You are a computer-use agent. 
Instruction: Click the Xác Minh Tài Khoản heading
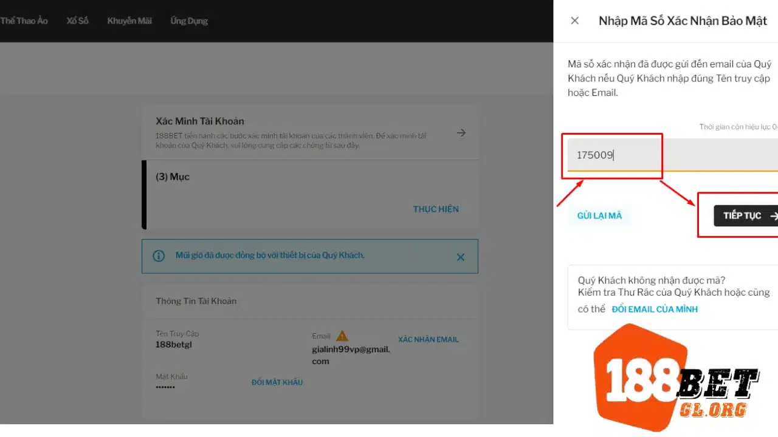click(200, 121)
